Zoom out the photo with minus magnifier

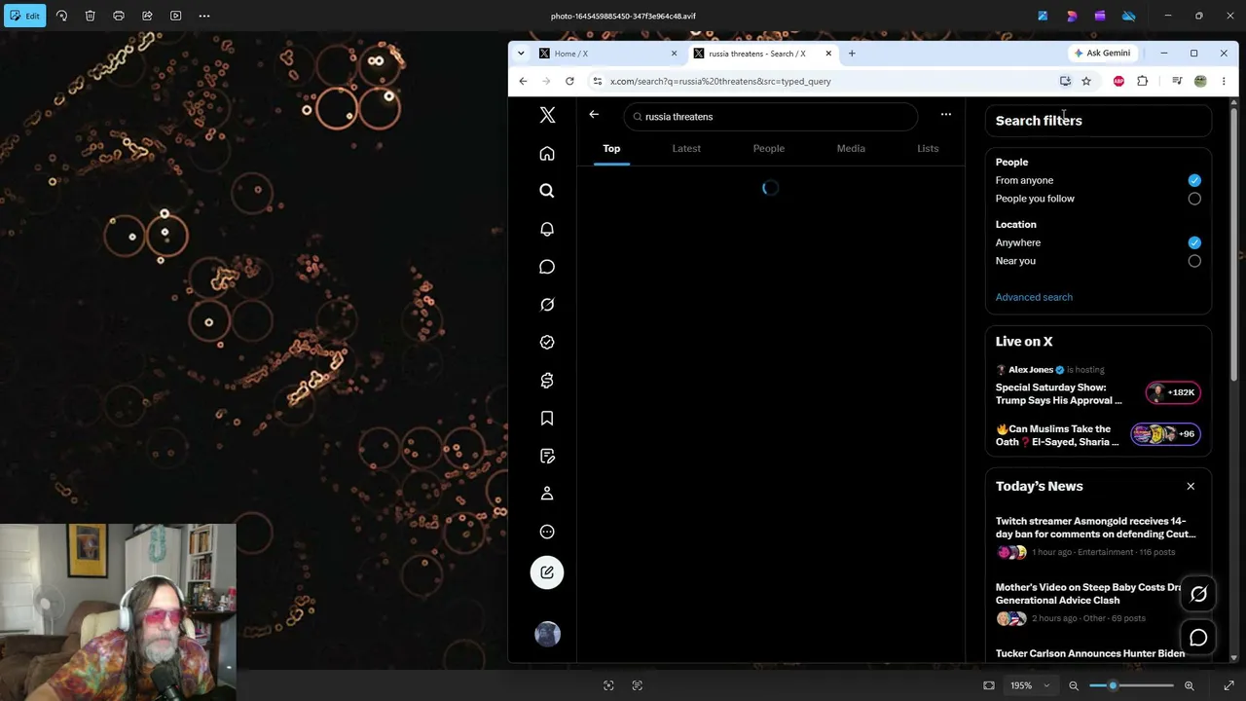point(1074,685)
